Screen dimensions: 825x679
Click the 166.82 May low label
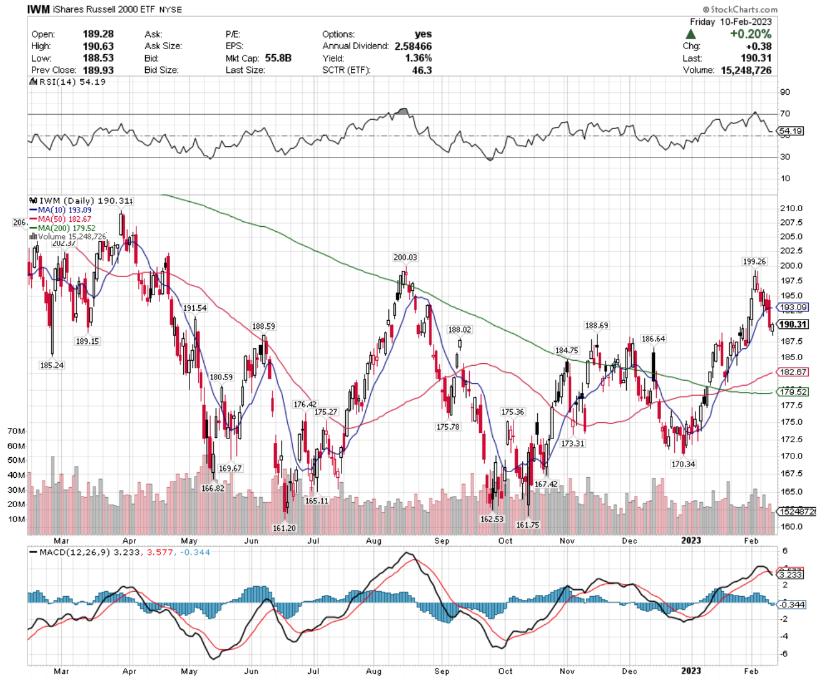coord(212,488)
